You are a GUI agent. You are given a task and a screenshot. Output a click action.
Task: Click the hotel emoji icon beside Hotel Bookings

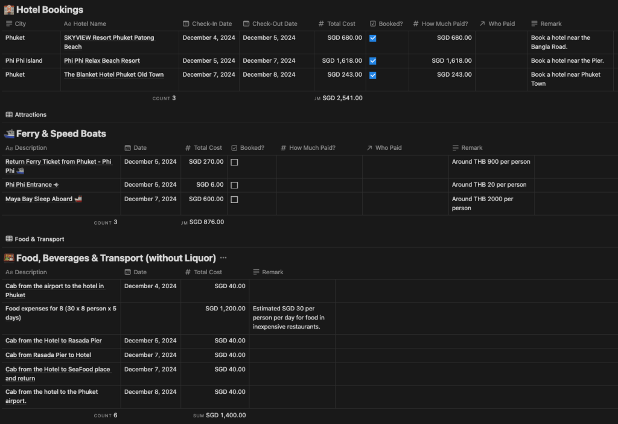click(8, 10)
